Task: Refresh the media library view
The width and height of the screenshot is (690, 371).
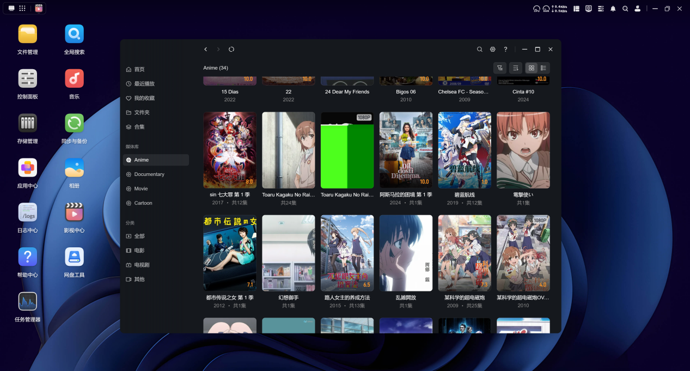Action: (231, 49)
